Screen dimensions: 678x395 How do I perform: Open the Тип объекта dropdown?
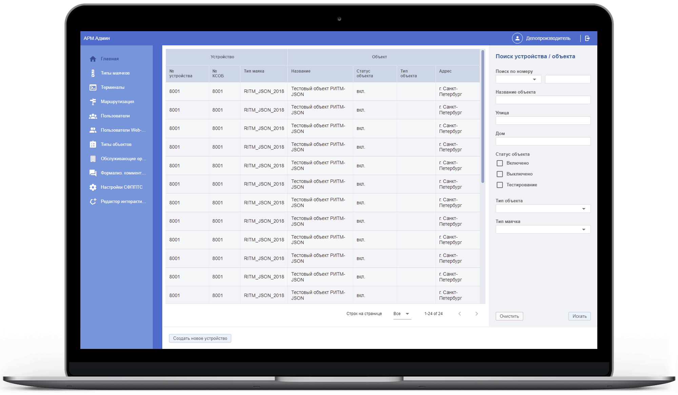tap(543, 209)
